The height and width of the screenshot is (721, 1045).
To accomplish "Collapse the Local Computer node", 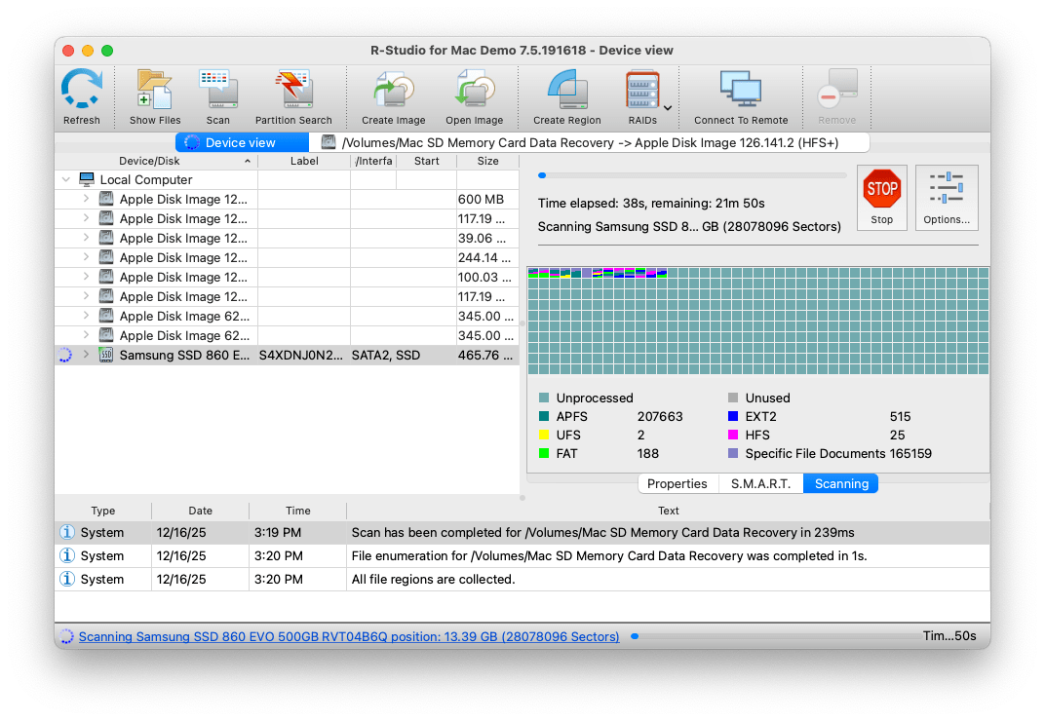I will point(65,179).
